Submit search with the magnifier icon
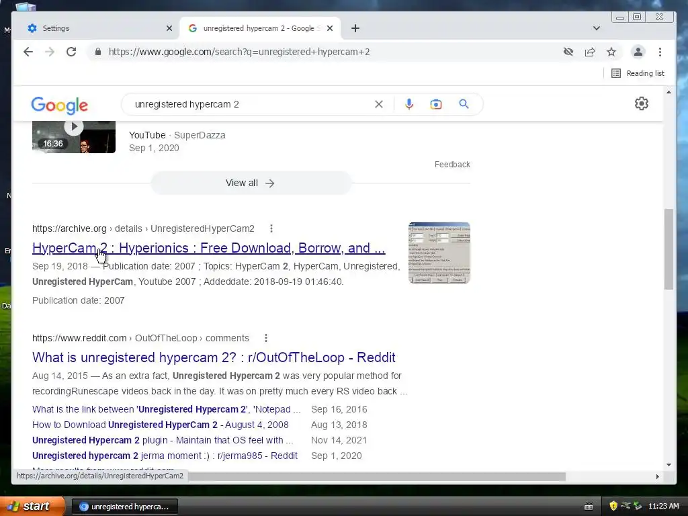 (464, 104)
